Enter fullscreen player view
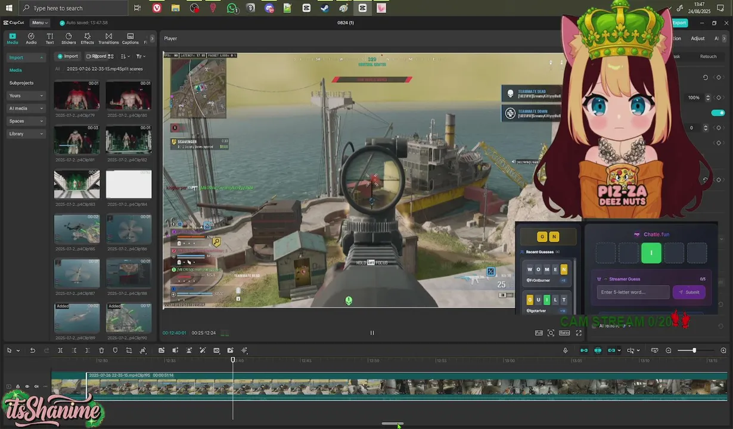This screenshot has height=429, width=733. pos(579,333)
